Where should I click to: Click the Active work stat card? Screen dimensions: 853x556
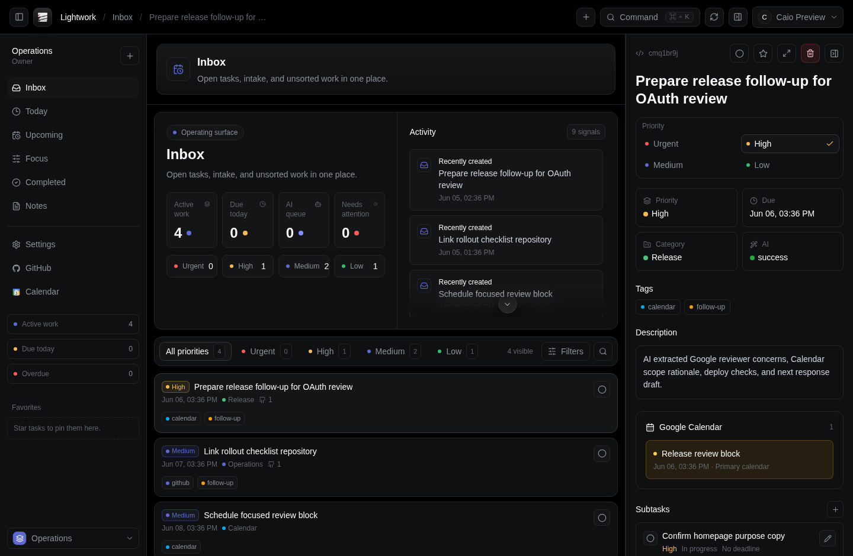(x=192, y=220)
